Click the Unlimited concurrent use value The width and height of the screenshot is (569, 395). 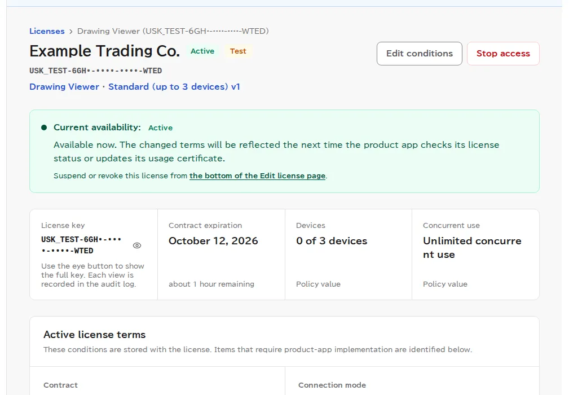pos(472,248)
